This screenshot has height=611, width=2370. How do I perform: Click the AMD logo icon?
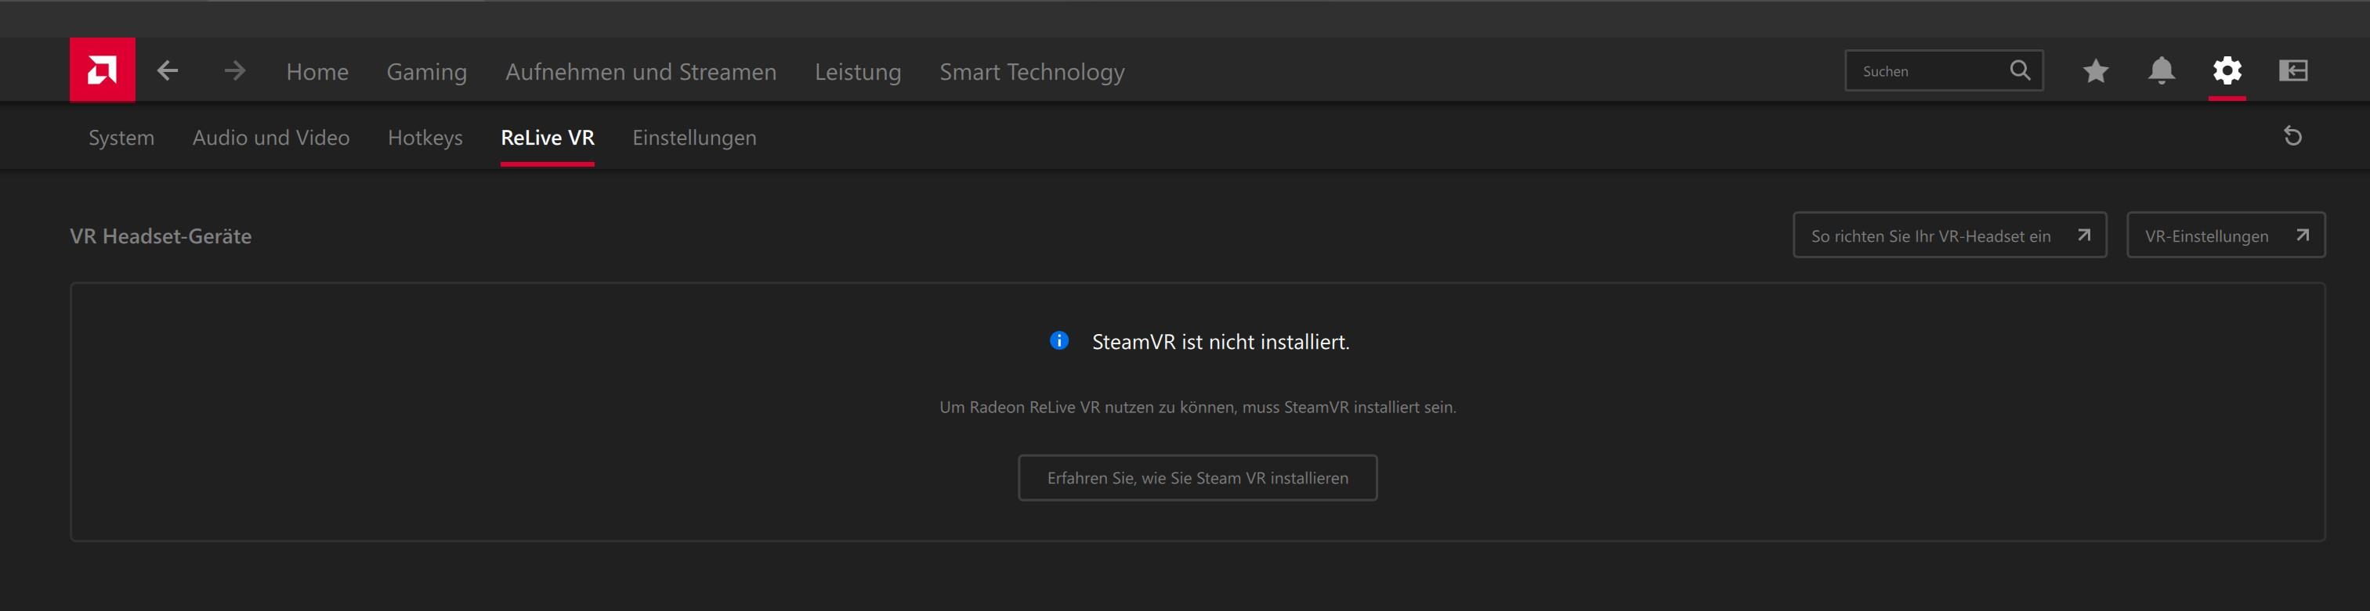point(102,70)
